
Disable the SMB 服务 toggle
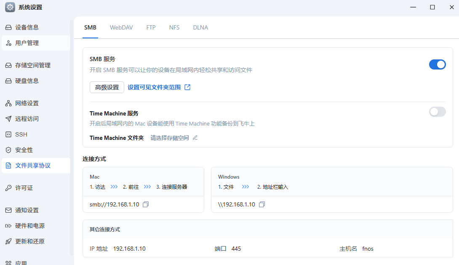coord(437,64)
